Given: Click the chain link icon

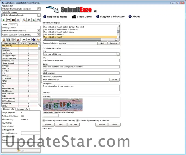Looking at the screenshot, I should click(29, 40).
